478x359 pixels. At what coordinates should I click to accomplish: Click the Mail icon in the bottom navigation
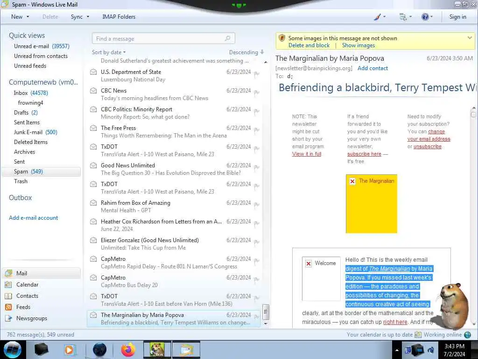tap(8, 273)
